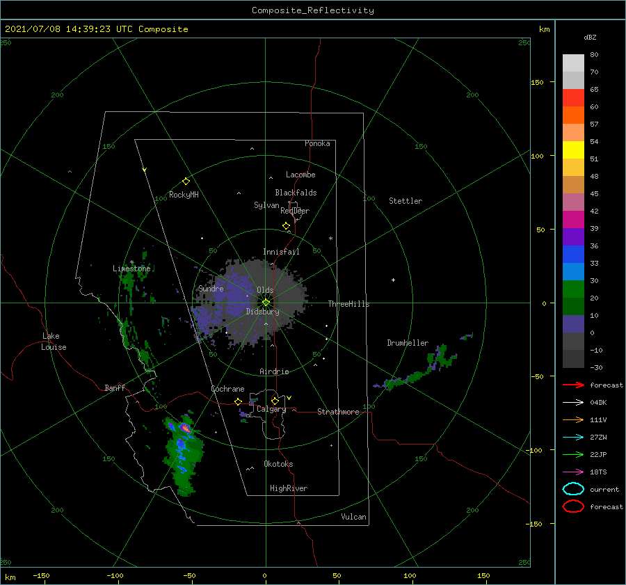Image resolution: width=626 pixels, height=585 pixels.
Task: Click the red forecast arrow in the legend
Action: click(x=573, y=385)
